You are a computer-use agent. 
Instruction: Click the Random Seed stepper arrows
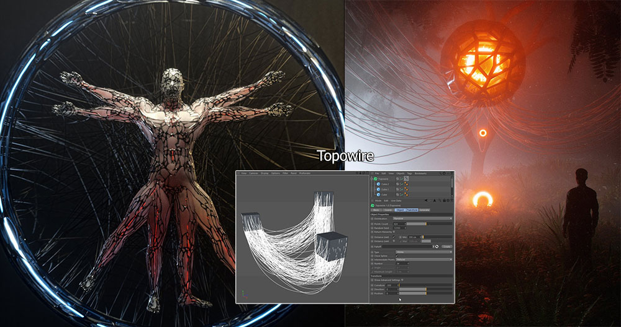click(x=406, y=228)
